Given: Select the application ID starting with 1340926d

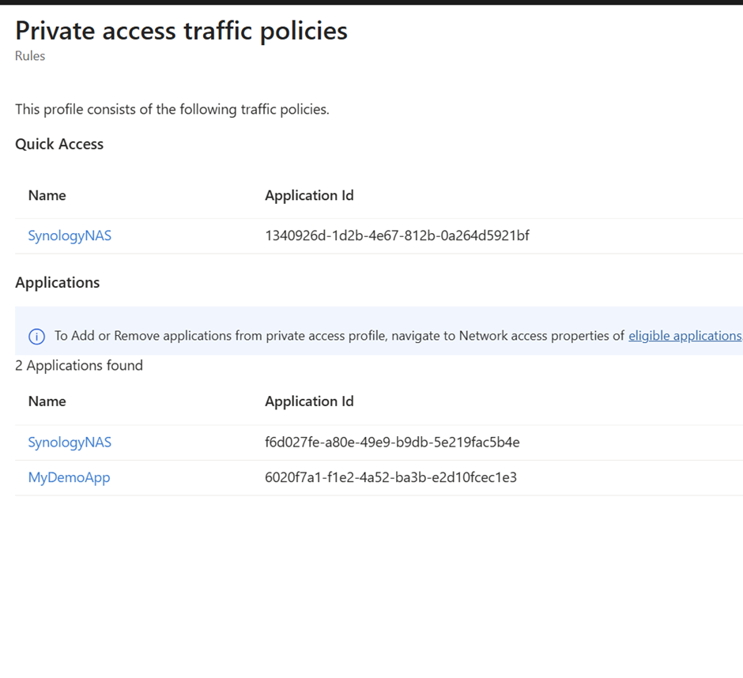Looking at the screenshot, I should tap(397, 235).
